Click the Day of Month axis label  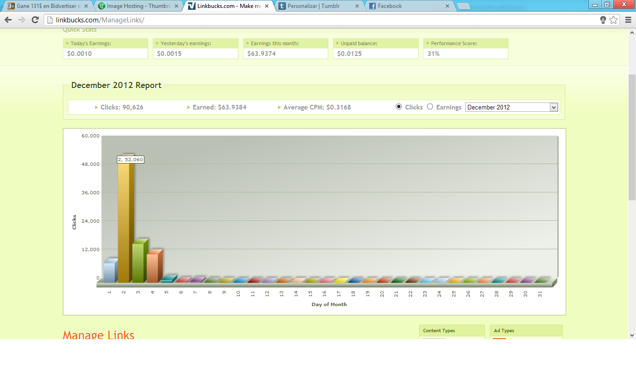pyautogui.click(x=329, y=304)
